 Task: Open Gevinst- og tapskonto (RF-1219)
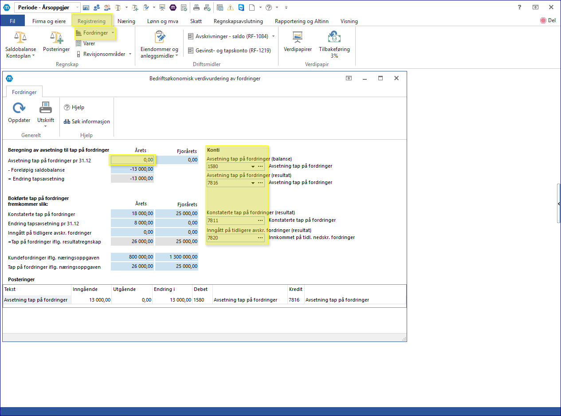pos(229,51)
